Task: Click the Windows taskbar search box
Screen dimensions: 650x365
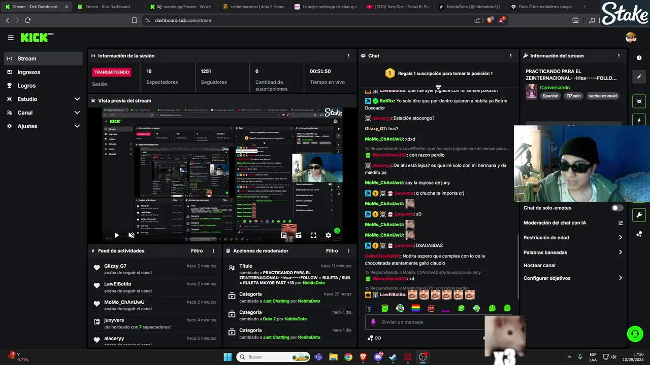Action: pos(274,357)
